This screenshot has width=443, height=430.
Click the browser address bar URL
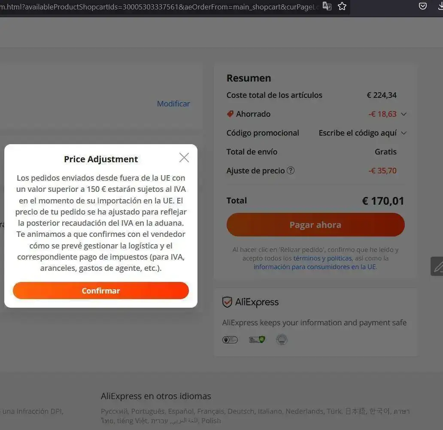coord(158,7)
